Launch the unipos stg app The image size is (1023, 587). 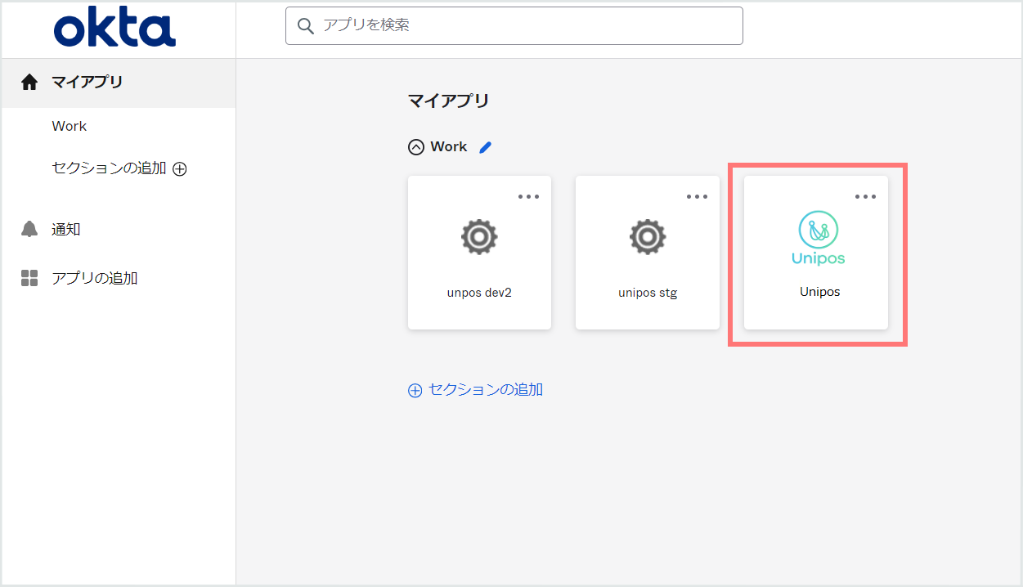pos(648,253)
